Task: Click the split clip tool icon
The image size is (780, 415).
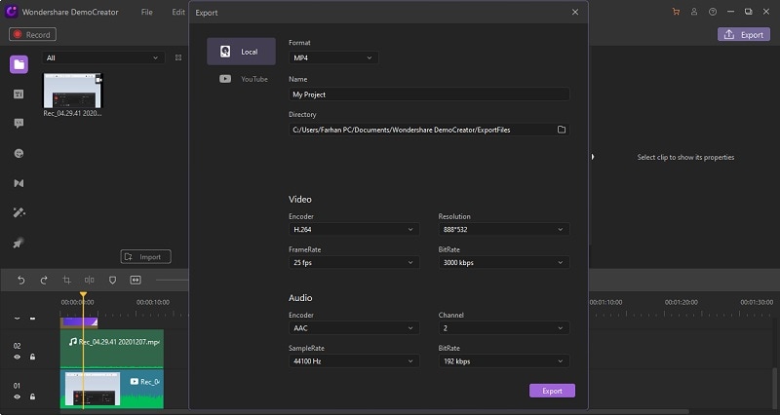Action: pyautogui.click(x=89, y=280)
